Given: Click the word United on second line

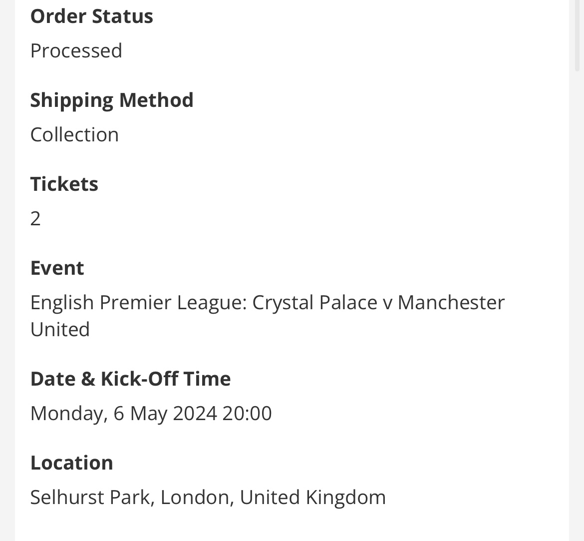Looking at the screenshot, I should [60, 330].
